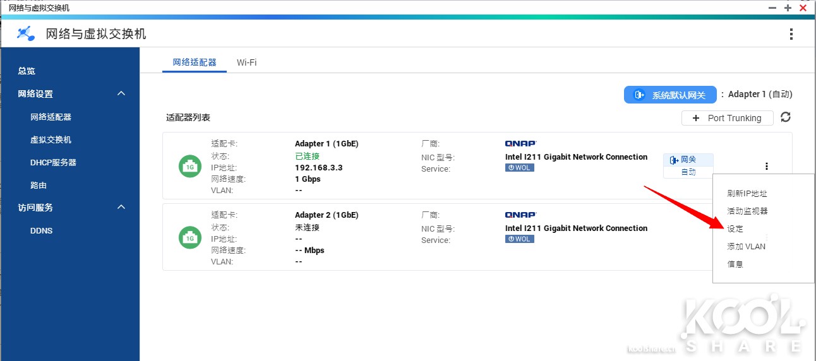Image resolution: width=816 pixels, height=361 pixels.
Task: Click WOL badge under Adapter 1
Action: pyautogui.click(x=520, y=168)
